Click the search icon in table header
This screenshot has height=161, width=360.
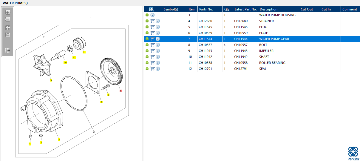coord(152,9)
